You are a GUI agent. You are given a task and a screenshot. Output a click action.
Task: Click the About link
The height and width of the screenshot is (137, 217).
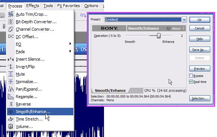click(176, 28)
